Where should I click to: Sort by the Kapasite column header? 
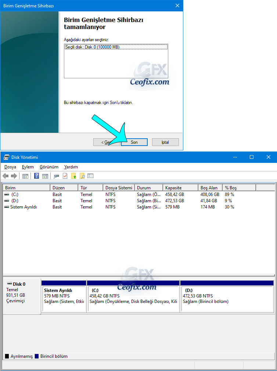tap(180, 188)
